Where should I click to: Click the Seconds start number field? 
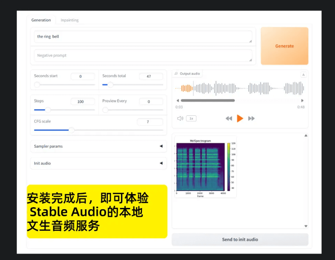83,76
